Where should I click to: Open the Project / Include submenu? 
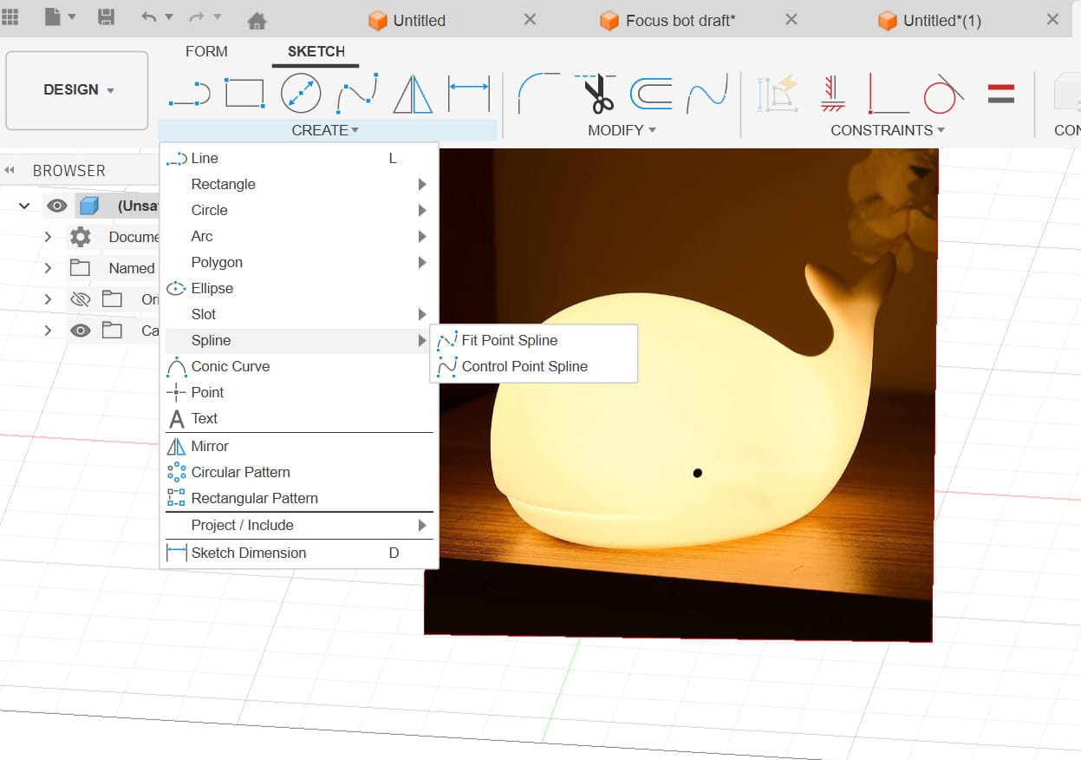299,525
